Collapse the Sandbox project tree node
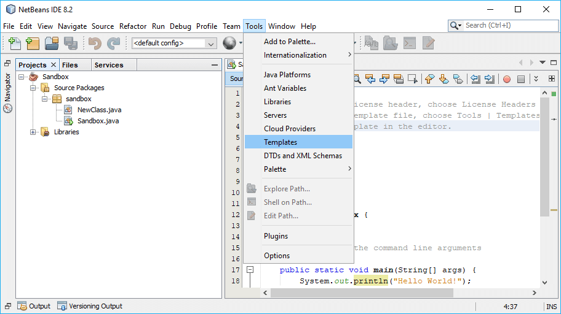The height and width of the screenshot is (314, 561). click(x=22, y=77)
